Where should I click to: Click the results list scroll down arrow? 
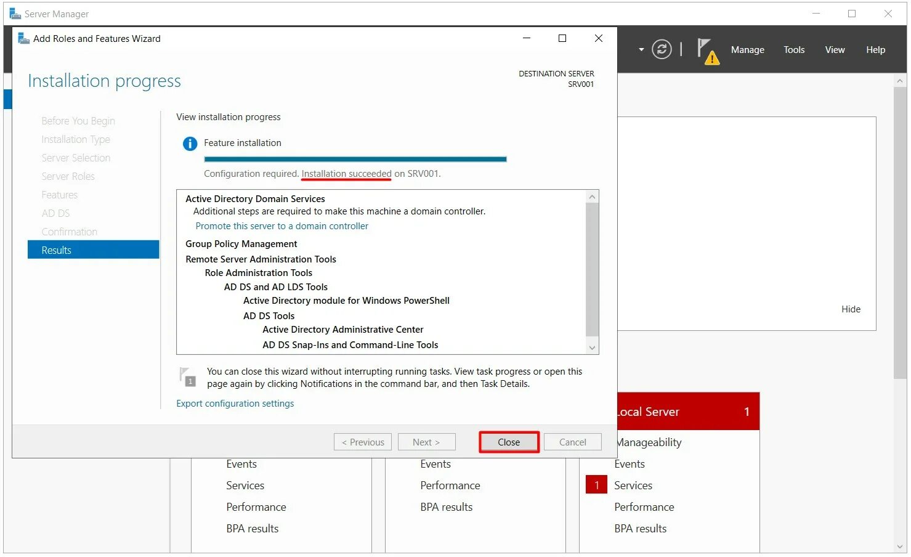point(592,348)
